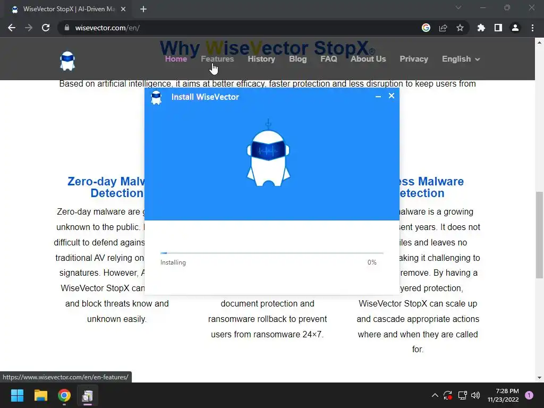Viewport: 544px width, 408px height.
Task: Click the large robot mascot in installer
Action: point(268,154)
